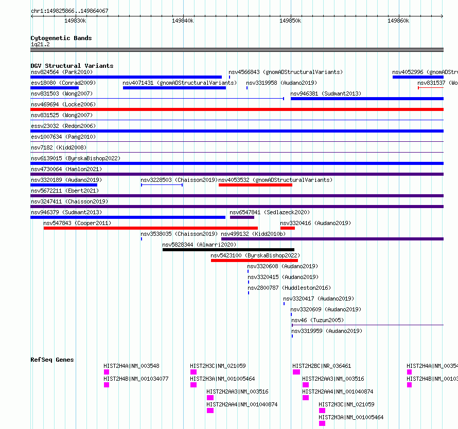This screenshot has width=458, height=429.
Task: Select esv18080 (Conrad2009) variant
Action: click(x=63, y=83)
